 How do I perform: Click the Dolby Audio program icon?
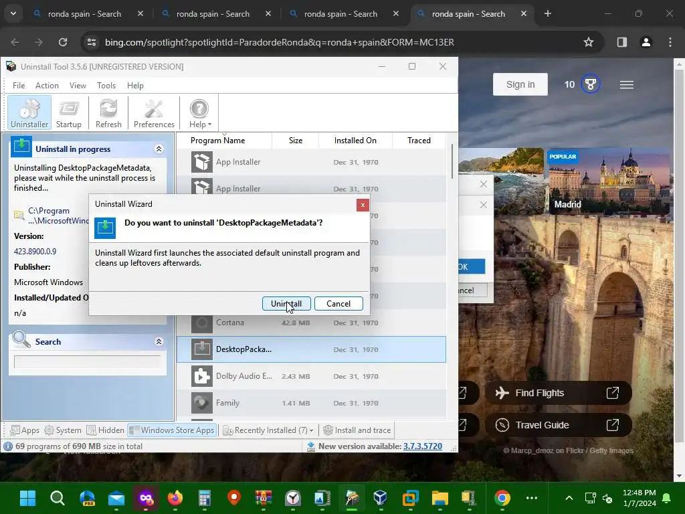[x=202, y=376]
